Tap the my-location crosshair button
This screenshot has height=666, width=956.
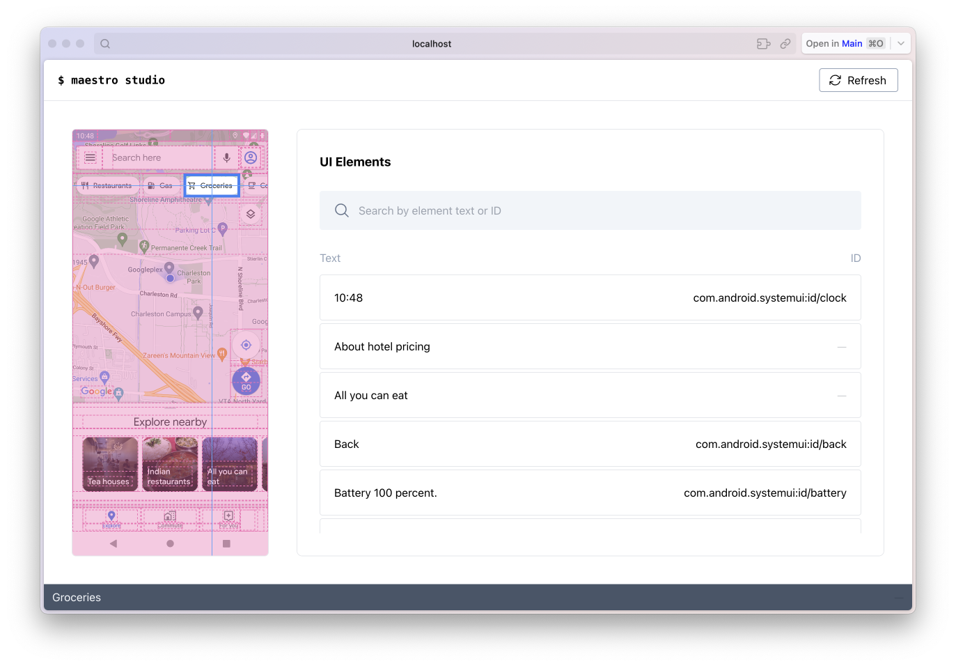(246, 345)
